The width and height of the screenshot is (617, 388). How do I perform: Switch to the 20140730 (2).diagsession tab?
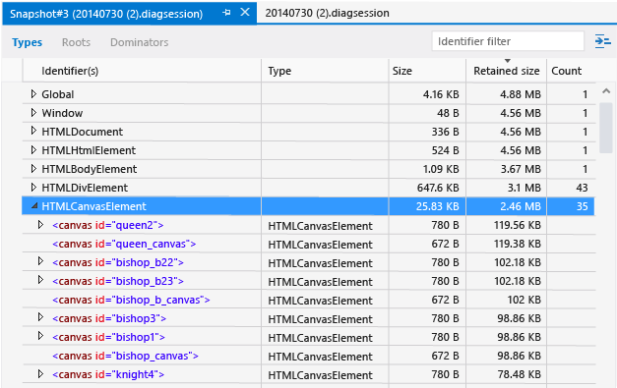point(327,13)
